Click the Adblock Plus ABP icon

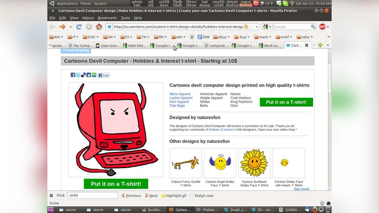coord(323,27)
